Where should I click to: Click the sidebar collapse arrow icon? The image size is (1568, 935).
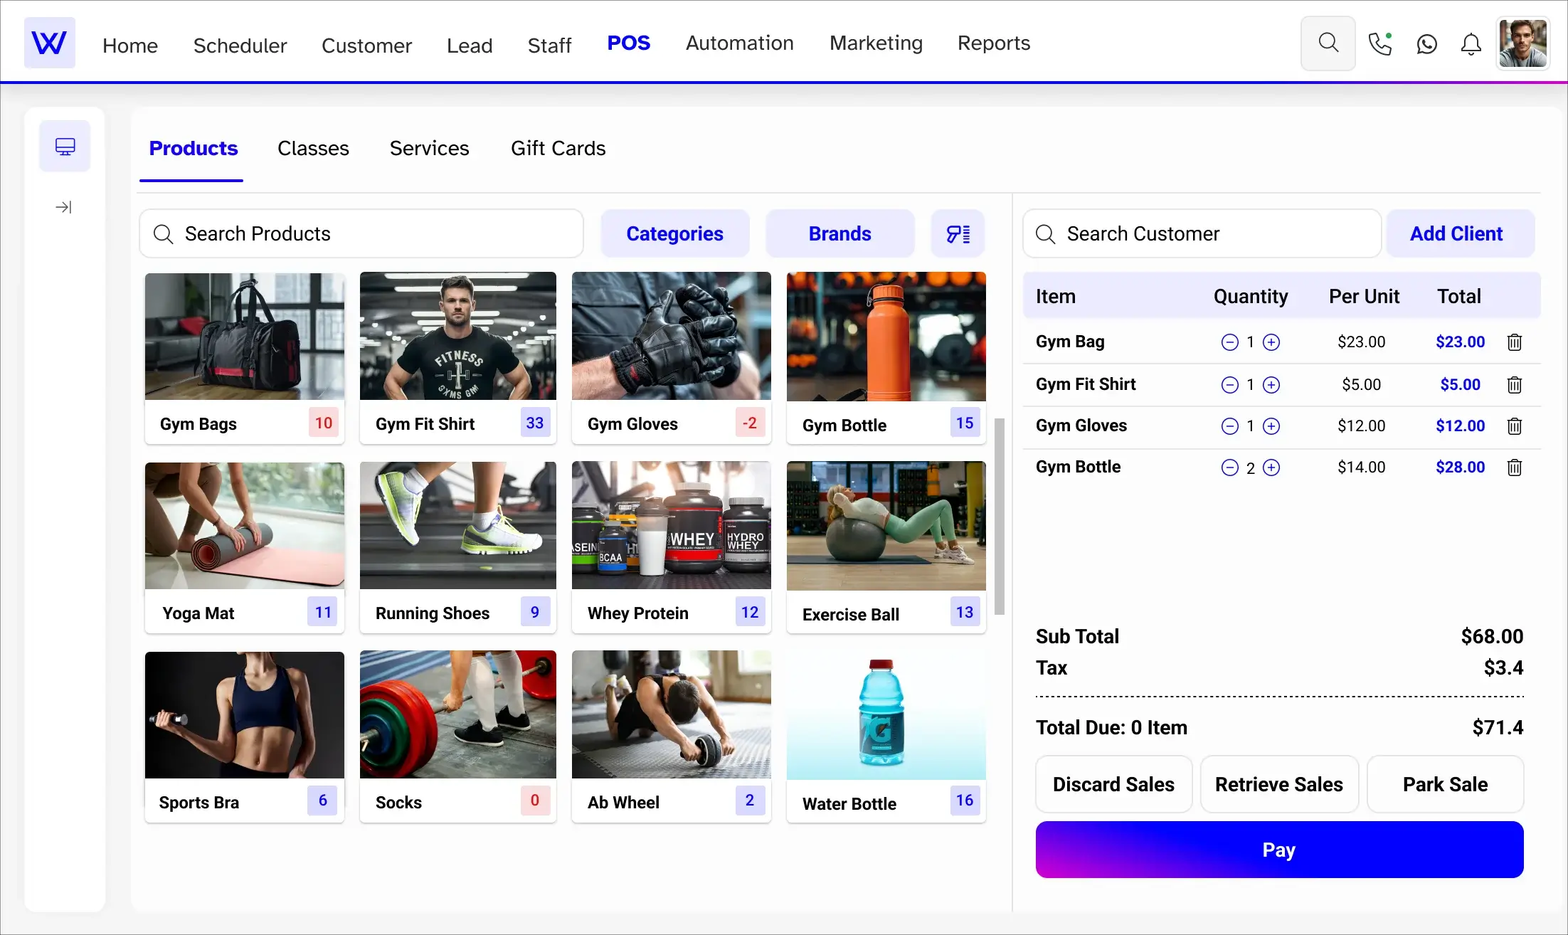pyautogui.click(x=63, y=207)
